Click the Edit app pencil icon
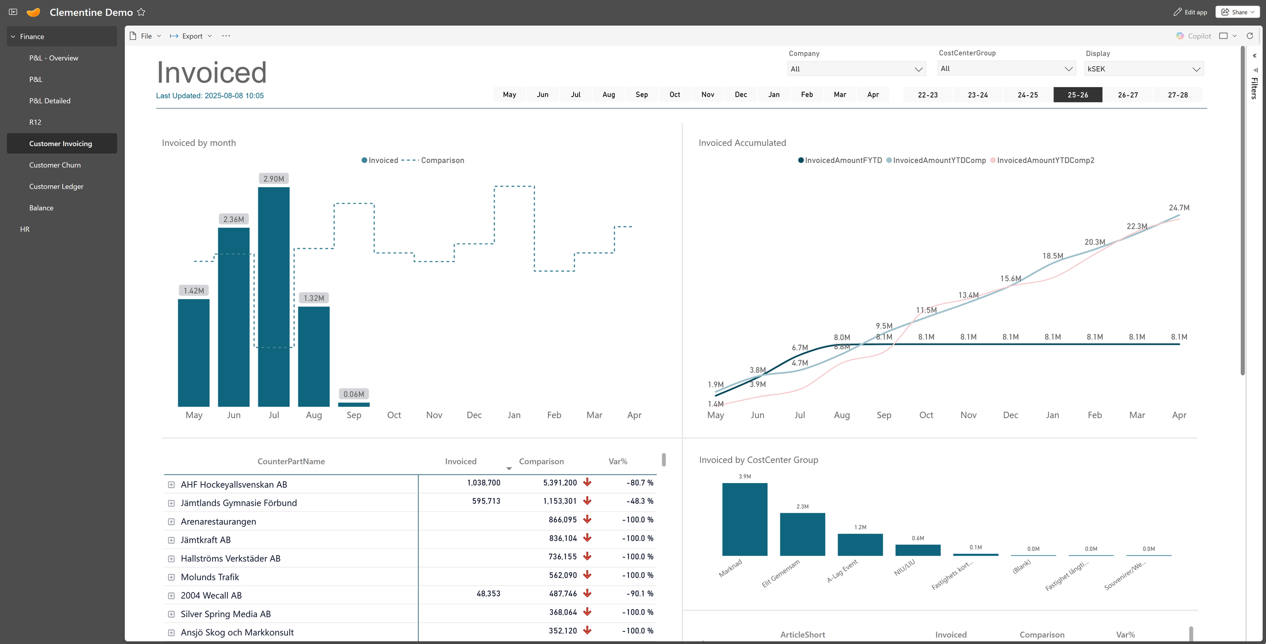 [1177, 12]
